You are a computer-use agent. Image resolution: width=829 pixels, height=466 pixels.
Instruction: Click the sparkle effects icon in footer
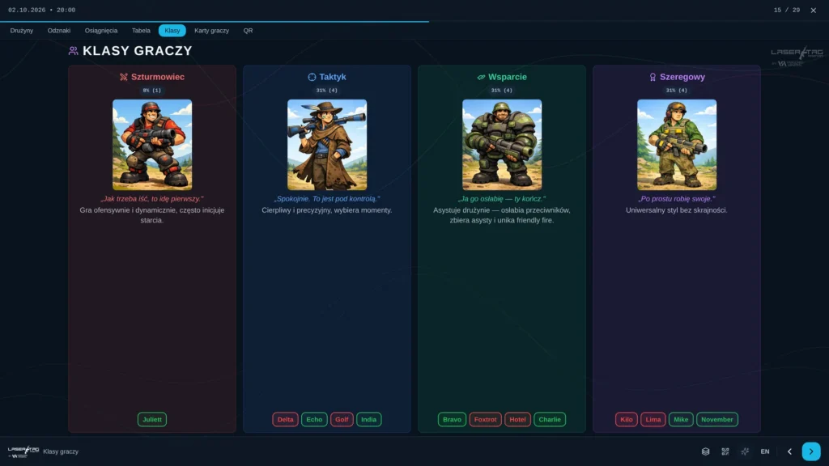(745, 451)
